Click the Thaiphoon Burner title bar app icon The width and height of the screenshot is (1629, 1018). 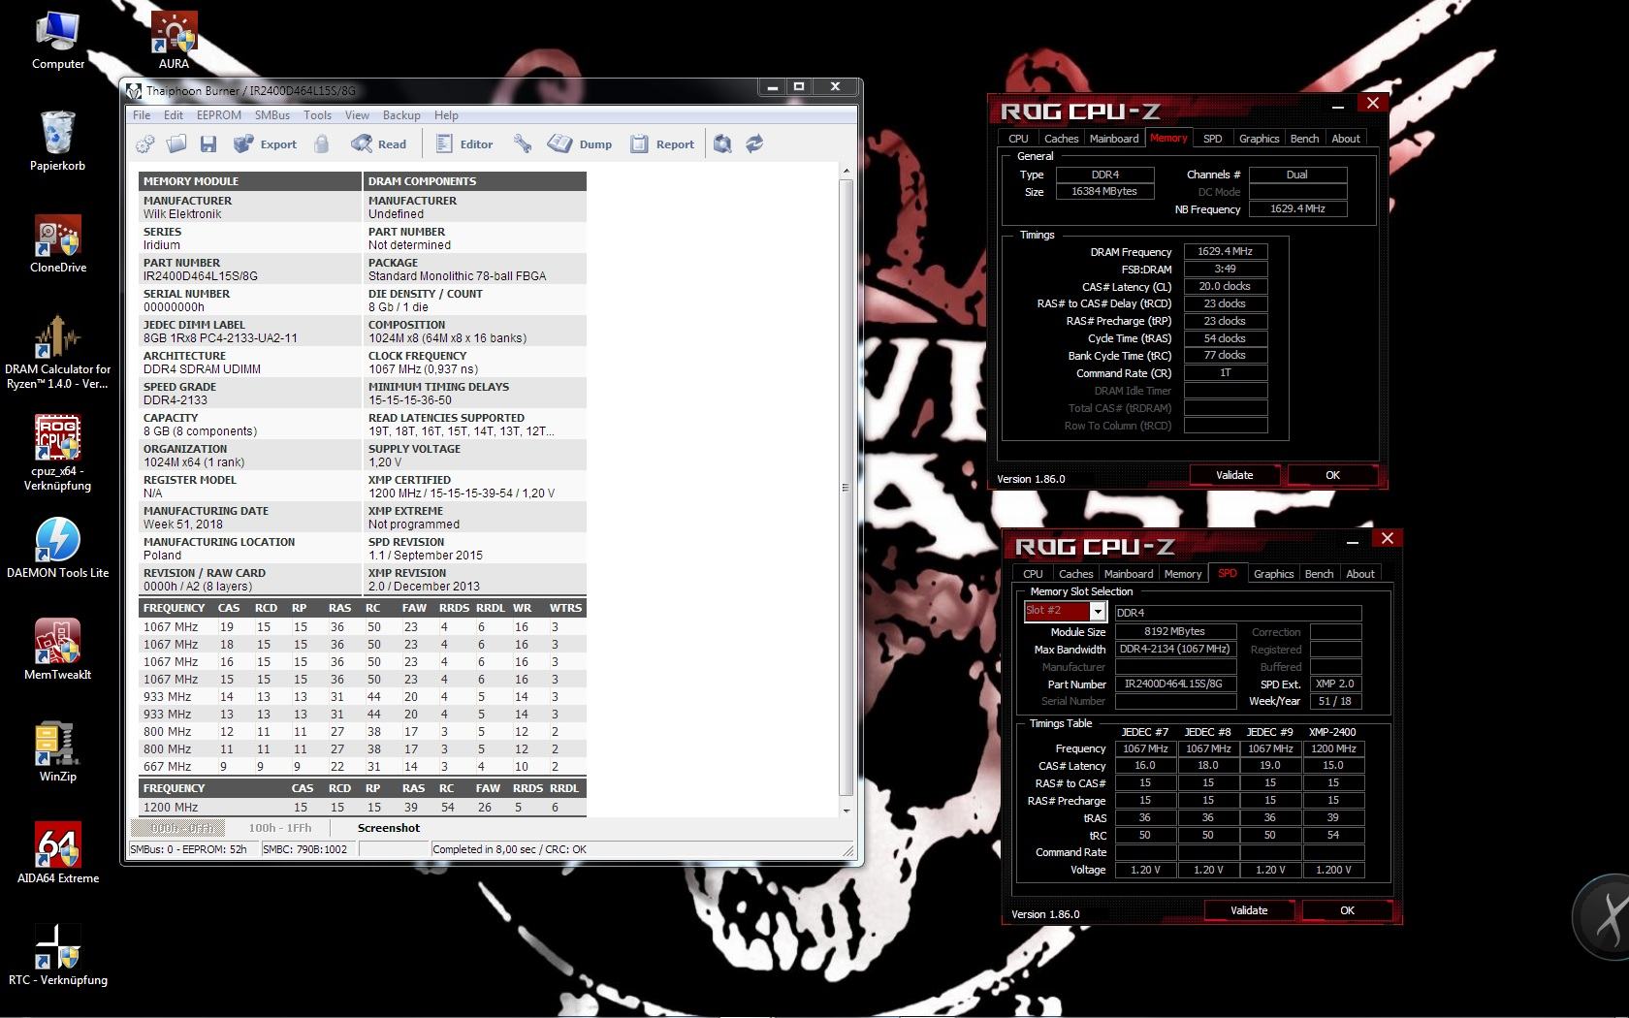click(134, 91)
